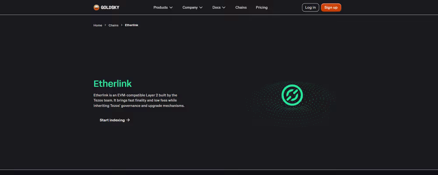The height and width of the screenshot is (175, 438).
Task: Click the GOLDSKY wordmark in header
Action: click(x=110, y=7)
